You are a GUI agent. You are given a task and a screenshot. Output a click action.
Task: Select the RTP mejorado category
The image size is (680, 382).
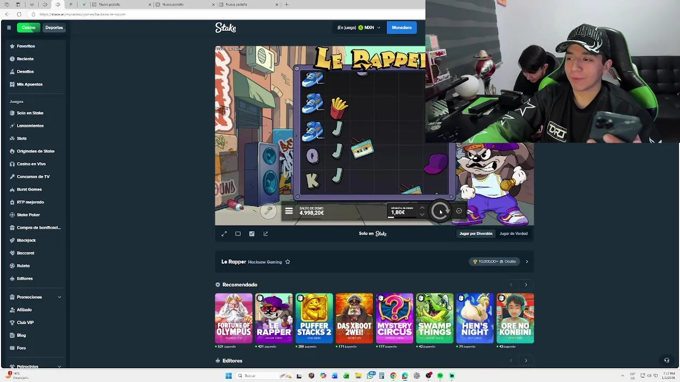pyautogui.click(x=30, y=202)
